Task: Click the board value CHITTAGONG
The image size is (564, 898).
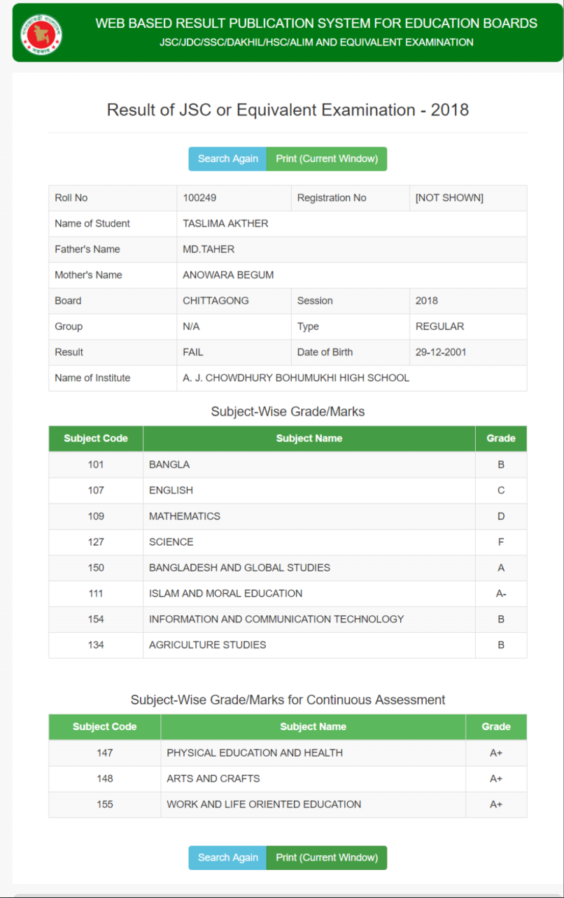Action: (216, 301)
